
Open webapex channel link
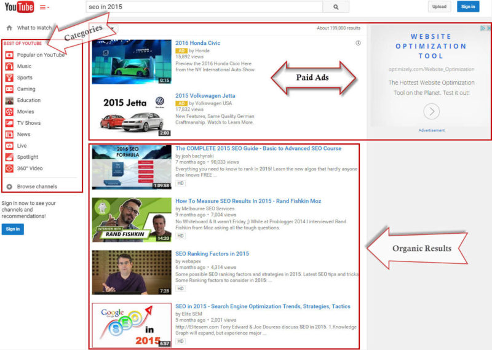[x=191, y=261]
